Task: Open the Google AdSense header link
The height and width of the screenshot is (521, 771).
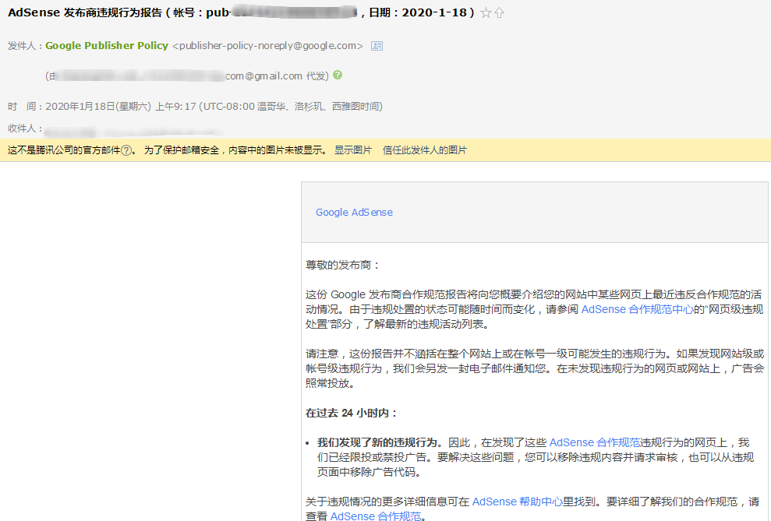Action: pos(354,212)
